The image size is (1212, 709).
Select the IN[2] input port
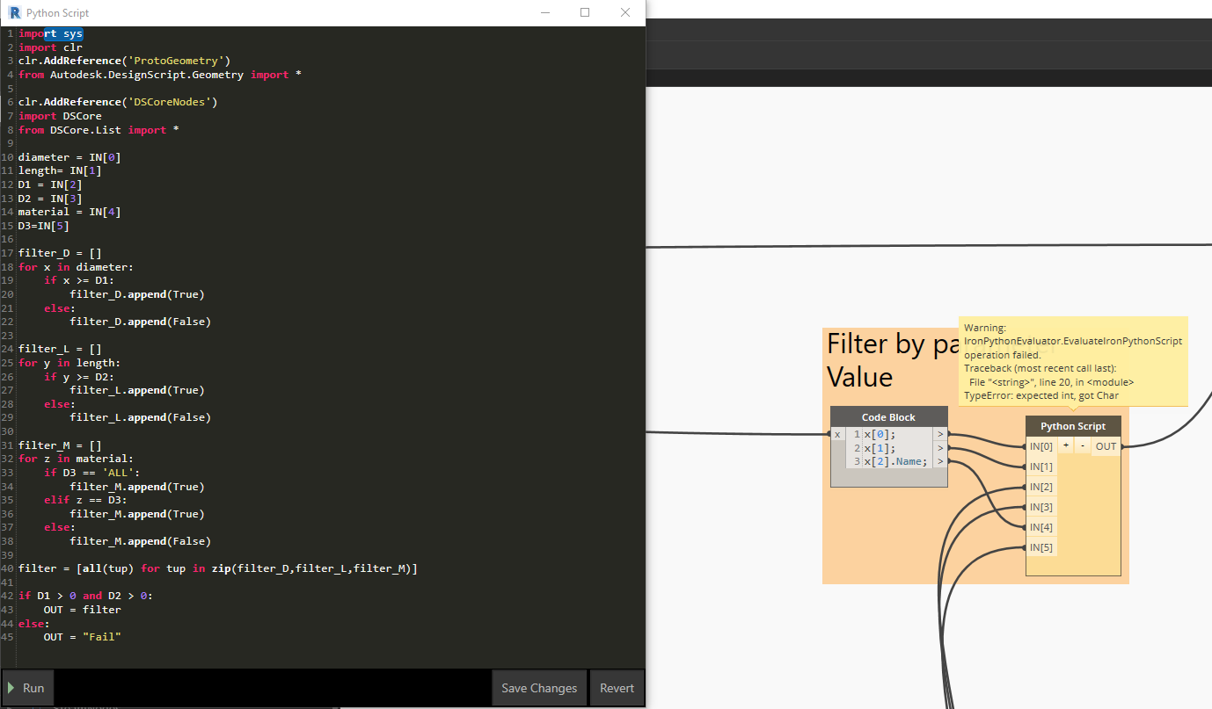(x=1041, y=487)
